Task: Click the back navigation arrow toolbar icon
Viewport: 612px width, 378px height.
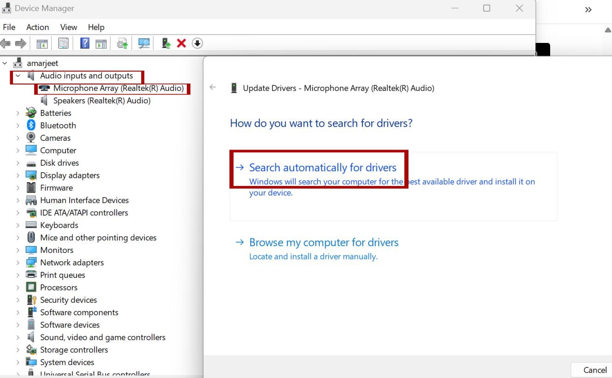Action: click(5, 43)
